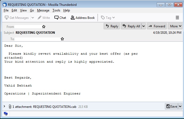Open the Write new message icon
Screen dimensions: 184x119
[40, 18]
